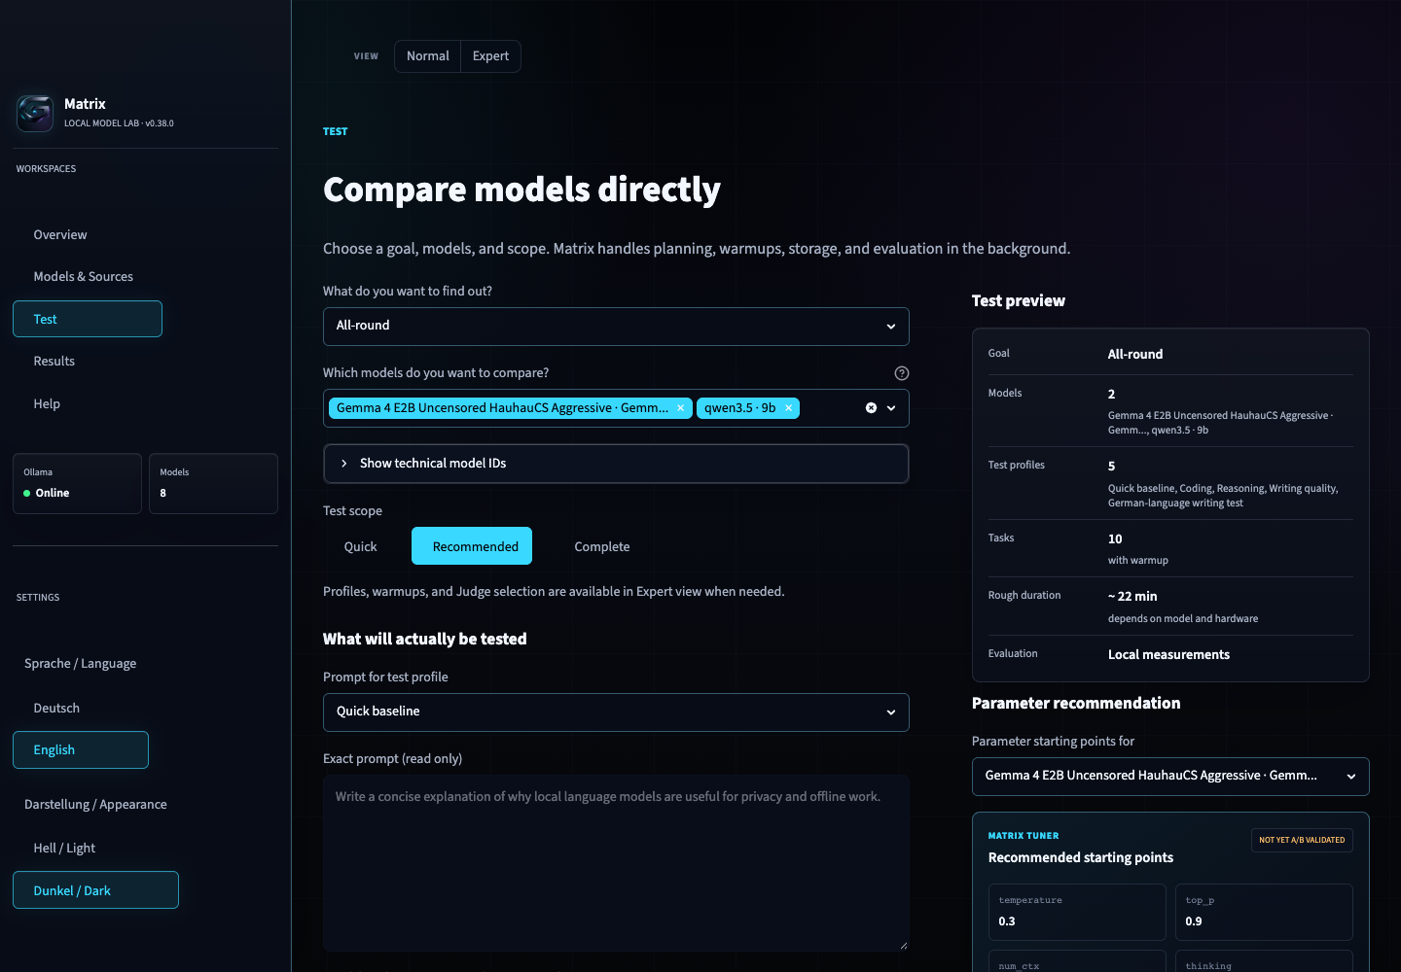
Task: Switch appearance to Dunkel / Dark
Action: click(x=95, y=890)
